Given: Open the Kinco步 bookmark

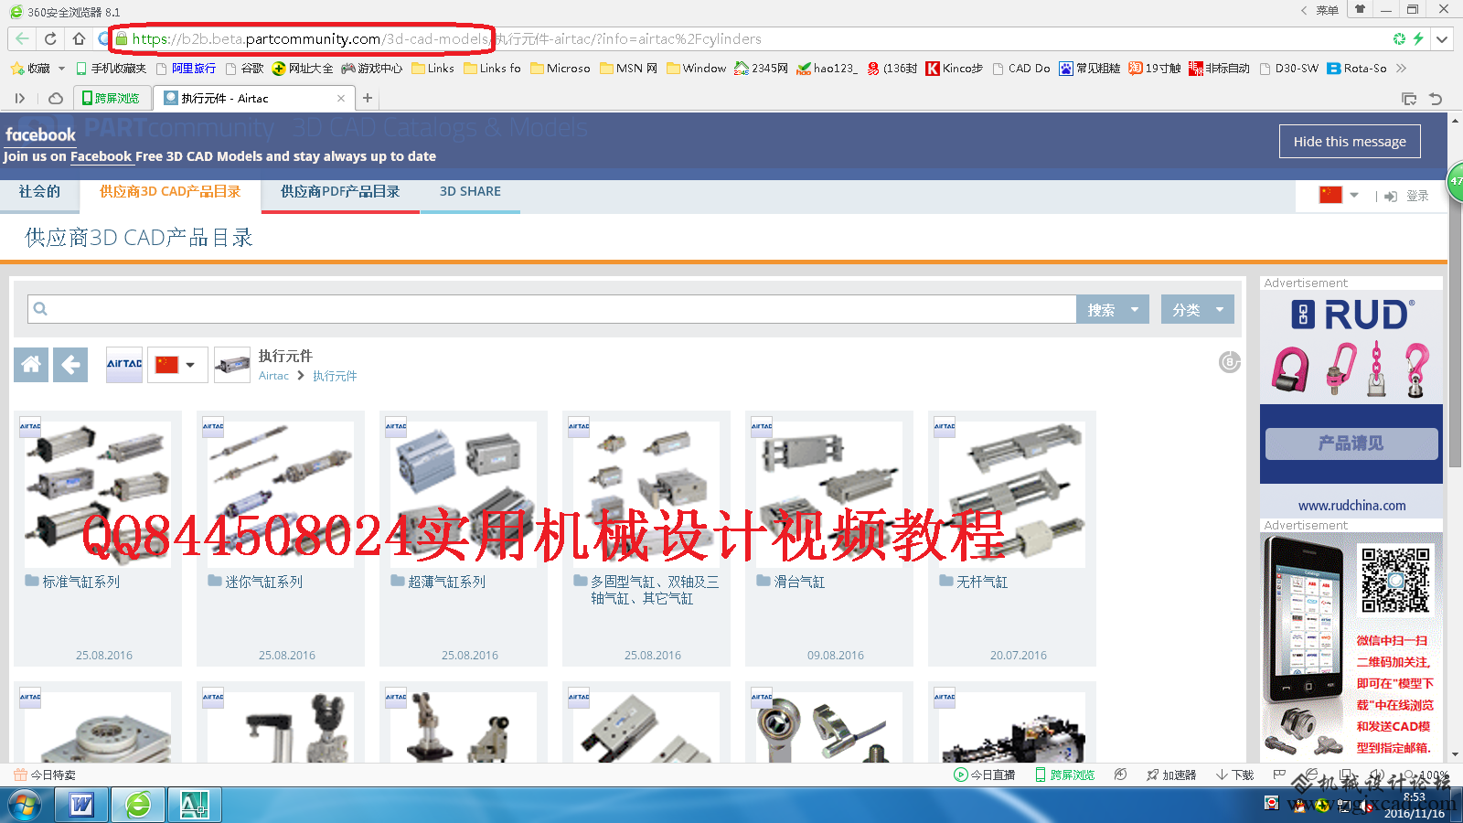Looking at the screenshot, I should (954, 68).
